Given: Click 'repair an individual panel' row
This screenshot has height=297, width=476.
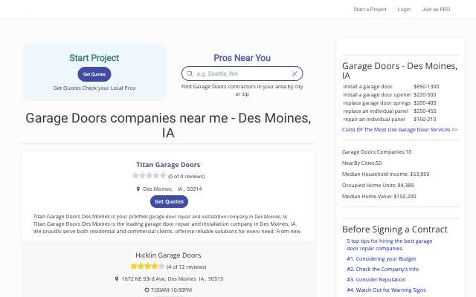Looking at the screenshot, I should tap(391, 120).
